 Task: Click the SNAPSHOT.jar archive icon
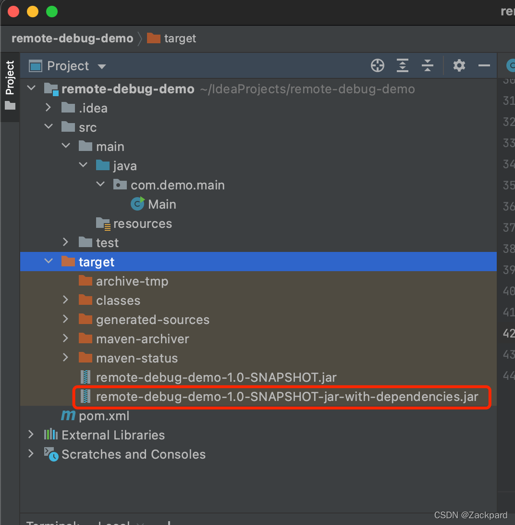pyautogui.click(x=86, y=377)
